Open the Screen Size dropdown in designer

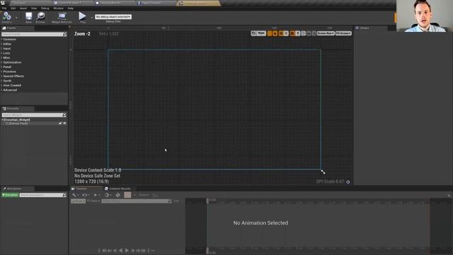tap(326, 33)
